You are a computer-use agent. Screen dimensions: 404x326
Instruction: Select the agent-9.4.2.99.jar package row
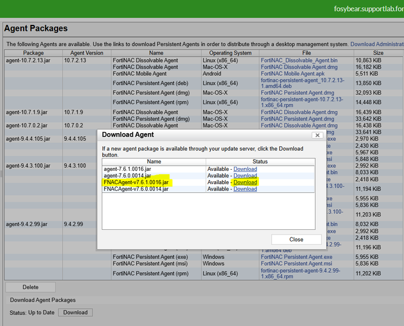[28, 224]
